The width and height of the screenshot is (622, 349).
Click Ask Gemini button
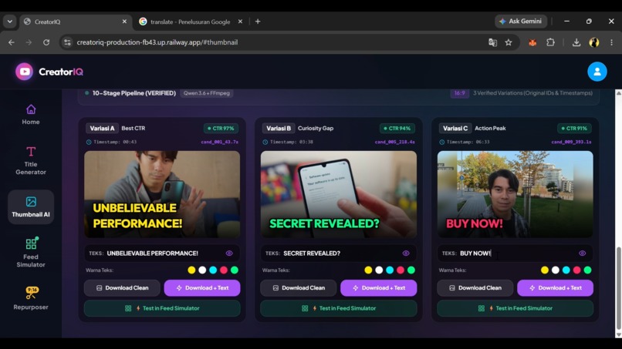coord(521,22)
